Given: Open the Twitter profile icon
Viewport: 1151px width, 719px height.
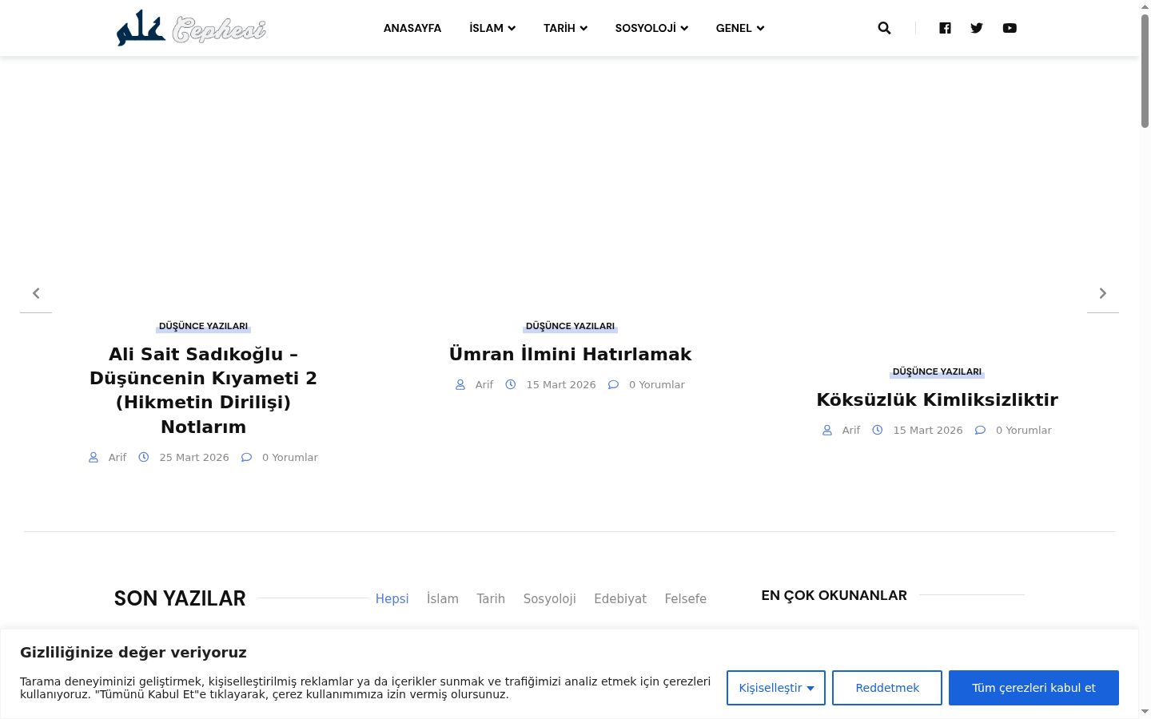Looking at the screenshot, I should [x=977, y=28].
